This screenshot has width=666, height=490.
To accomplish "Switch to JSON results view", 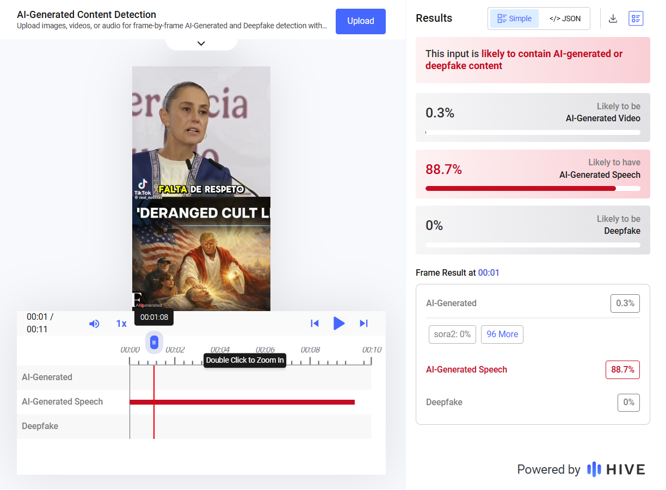I will coord(565,18).
